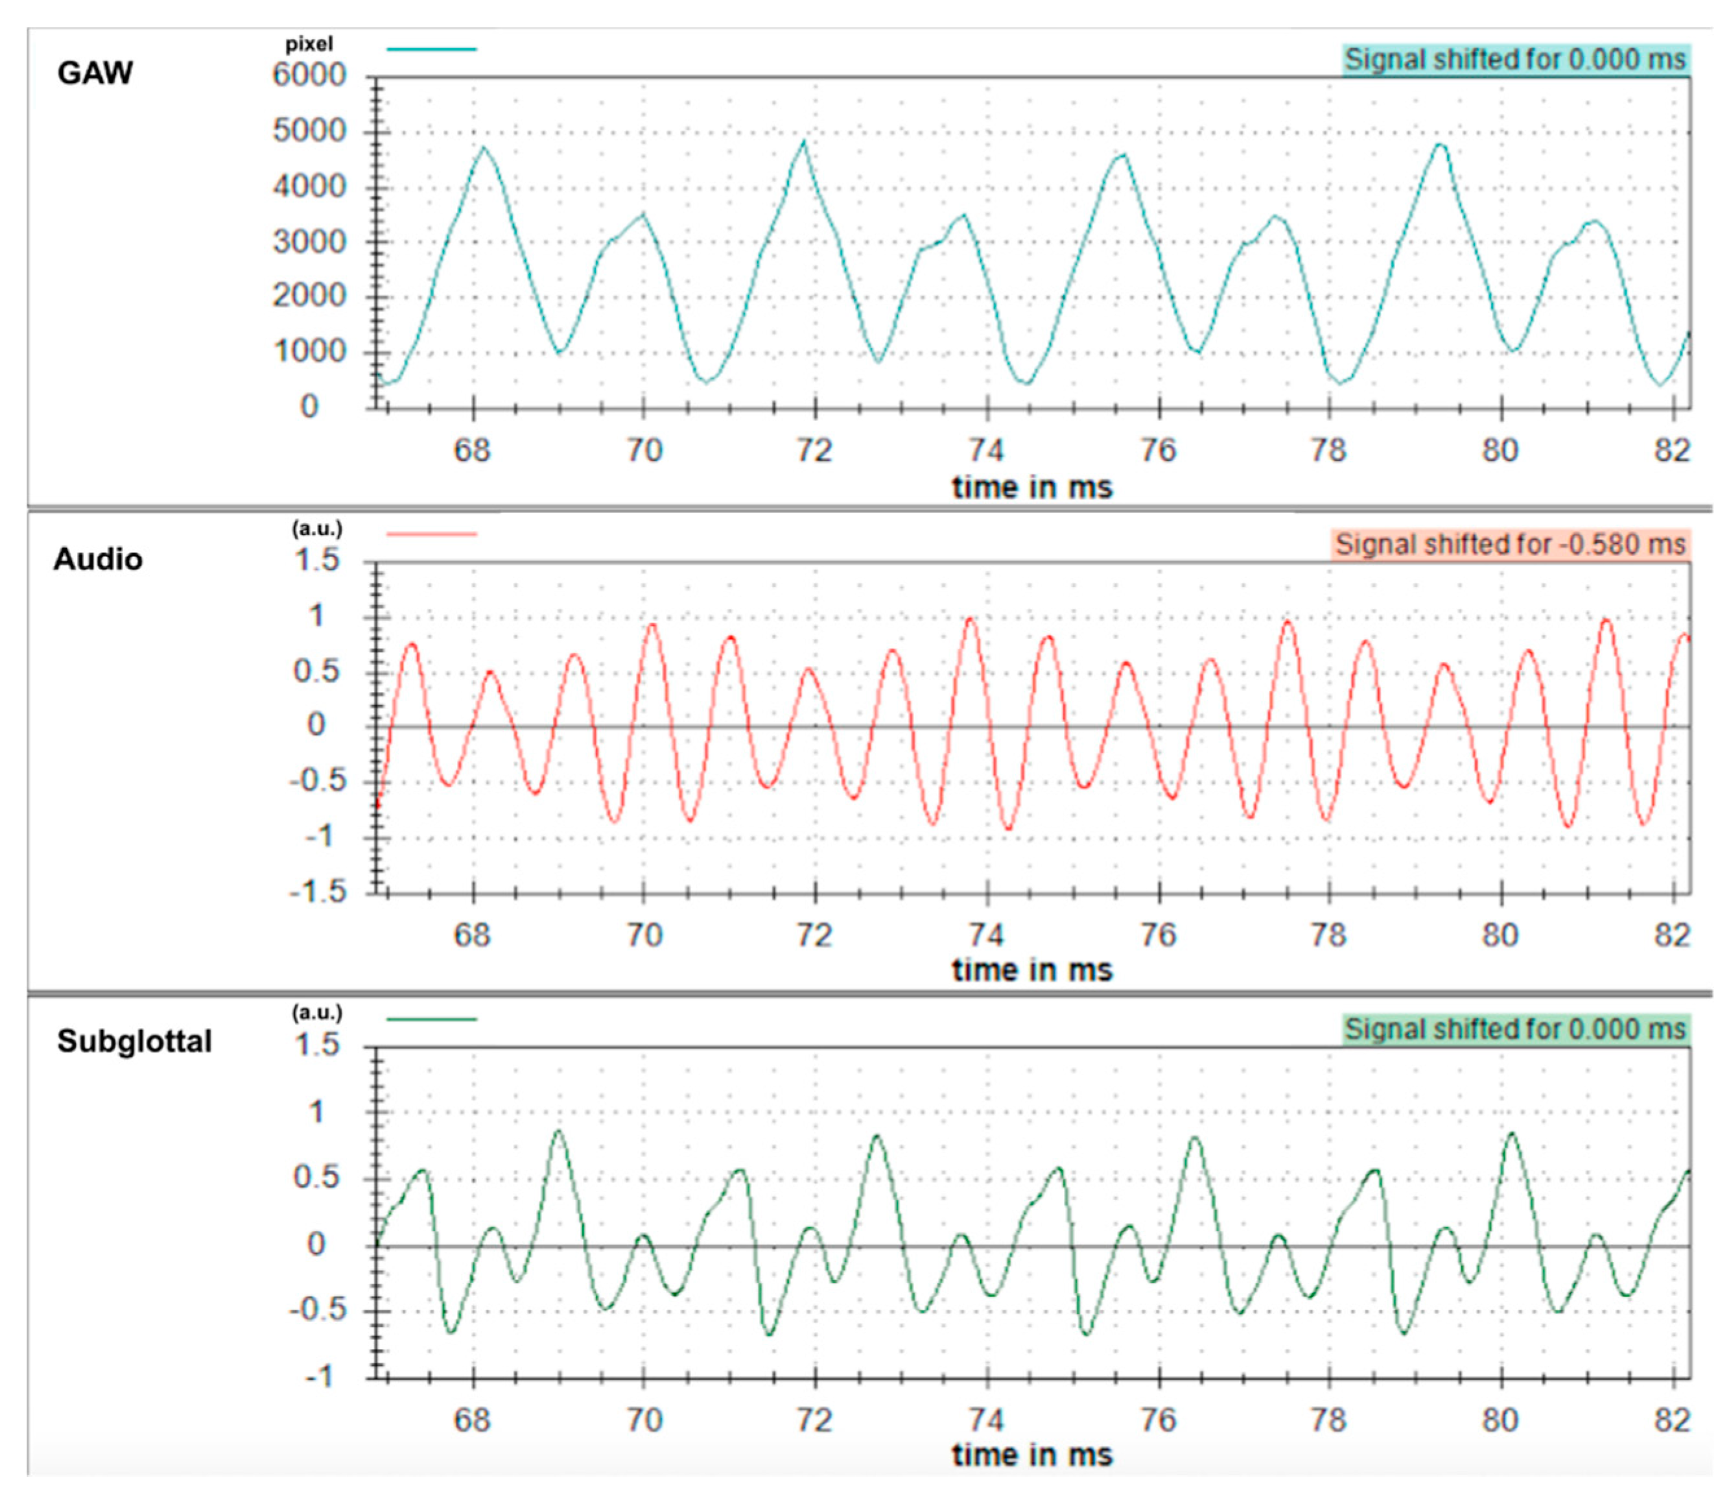Click the pixel unit label above GAW axis
1731x1502 pixels.
(309, 43)
